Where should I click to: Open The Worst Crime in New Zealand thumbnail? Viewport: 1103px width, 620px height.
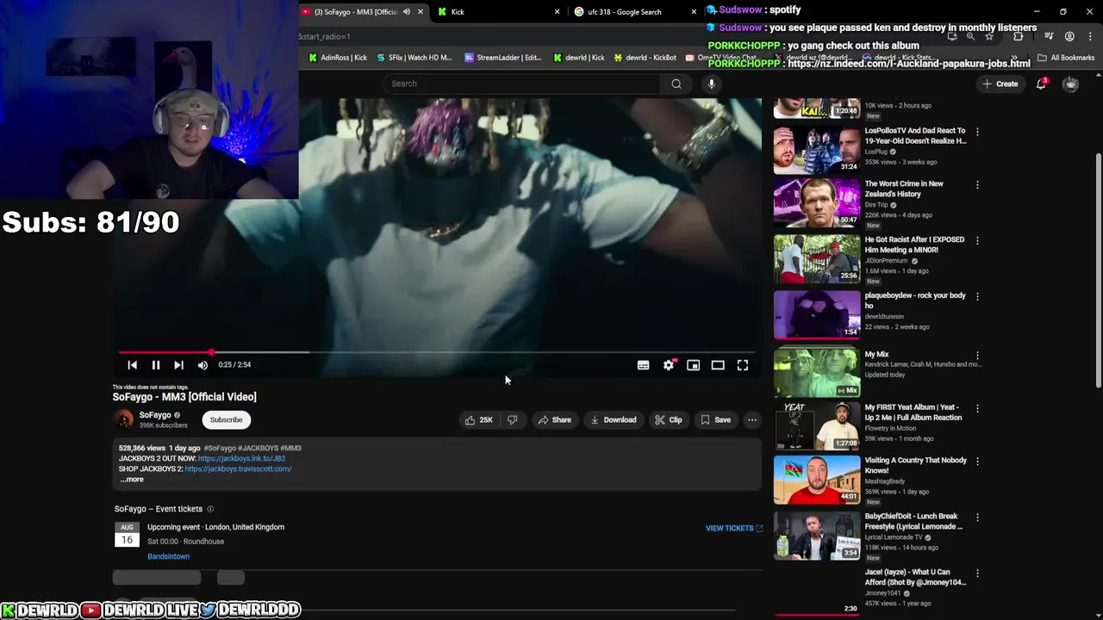816,204
